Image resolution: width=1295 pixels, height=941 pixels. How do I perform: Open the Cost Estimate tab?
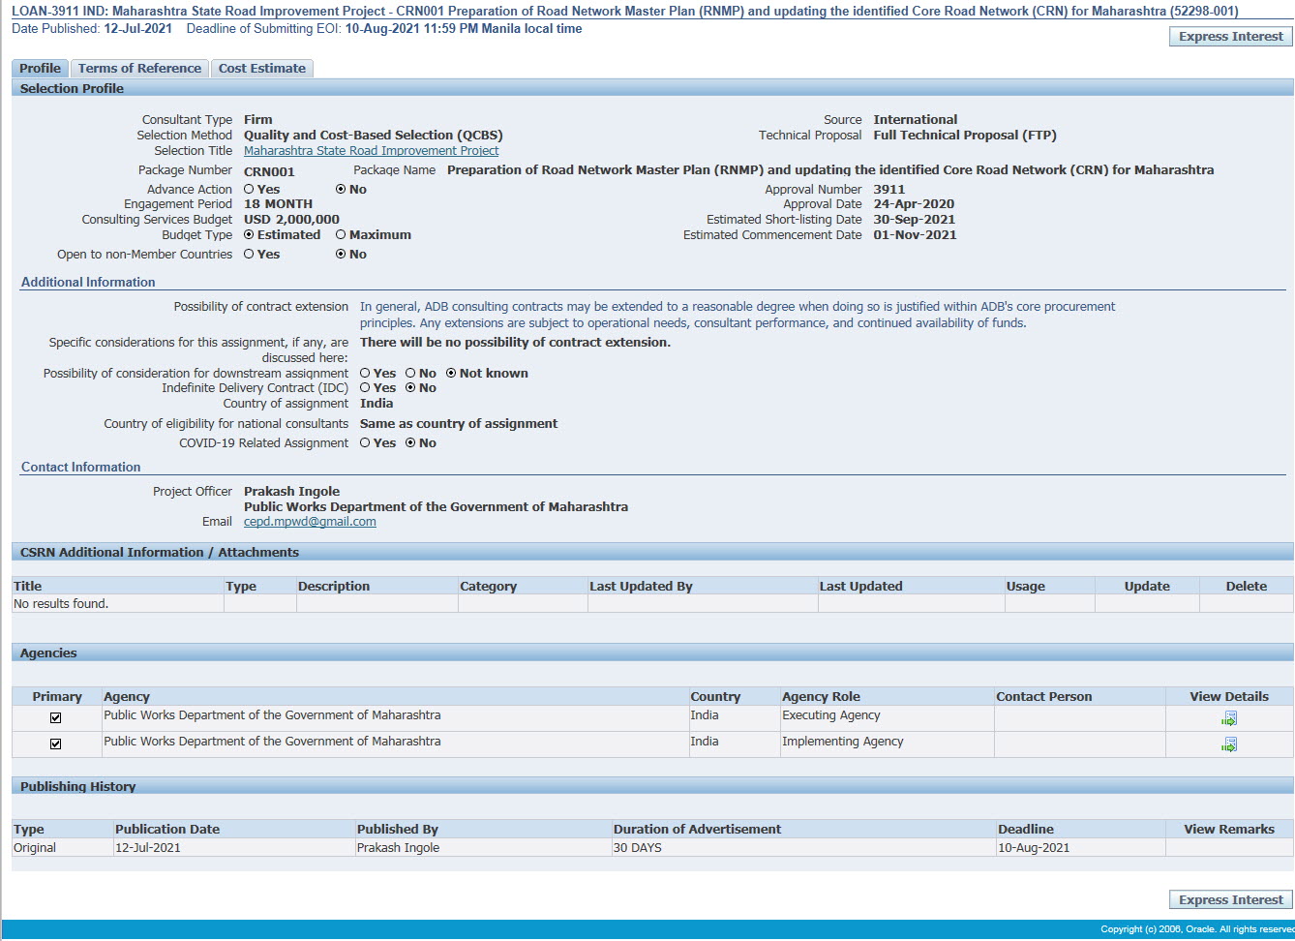point(262,69)
